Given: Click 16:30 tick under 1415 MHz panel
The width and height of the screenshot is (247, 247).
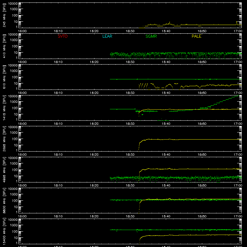Looking at the screenshot, I should [x=130, y=124].
